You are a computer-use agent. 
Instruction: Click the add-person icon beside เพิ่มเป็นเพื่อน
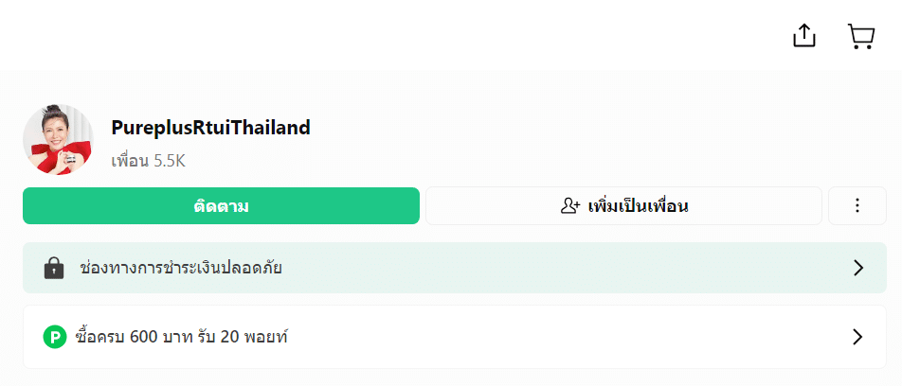(569, 205)
